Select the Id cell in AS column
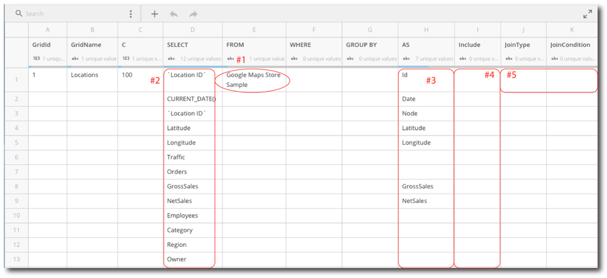607x278 pixels. 427,79
